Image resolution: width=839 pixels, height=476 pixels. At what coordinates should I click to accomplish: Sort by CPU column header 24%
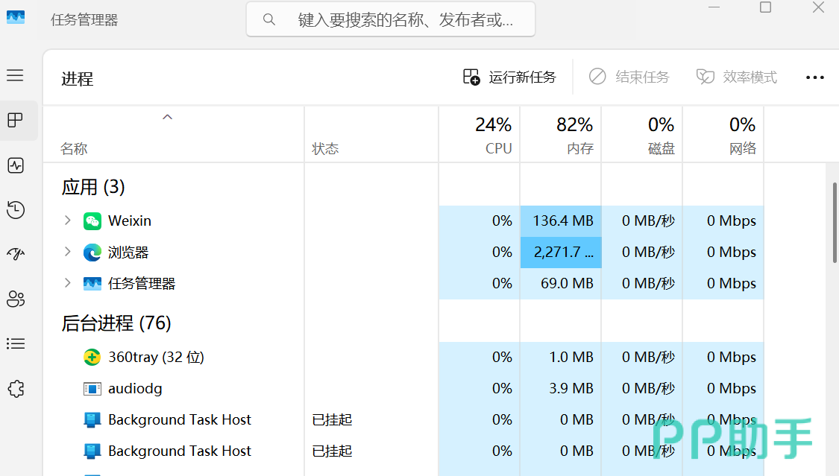(480, 134)
